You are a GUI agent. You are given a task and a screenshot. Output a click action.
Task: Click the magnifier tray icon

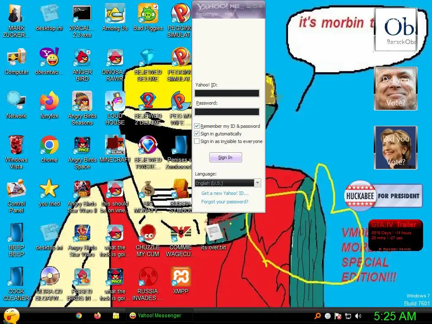pos(318,316)
